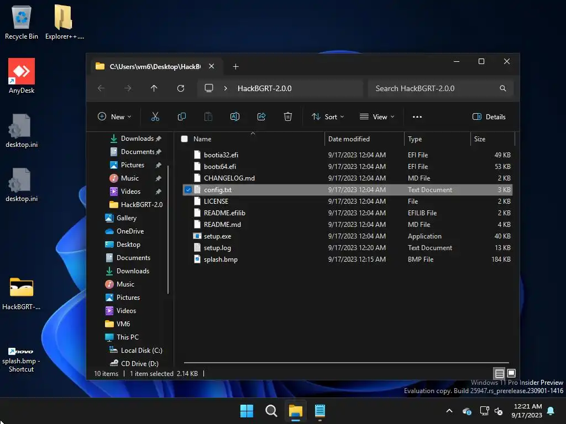Image resolution: width=566 pixels, height=424 pixels.
Task: Click the Rename icon in toolbar
Action: pyautogui.click(x=234, y=116)
